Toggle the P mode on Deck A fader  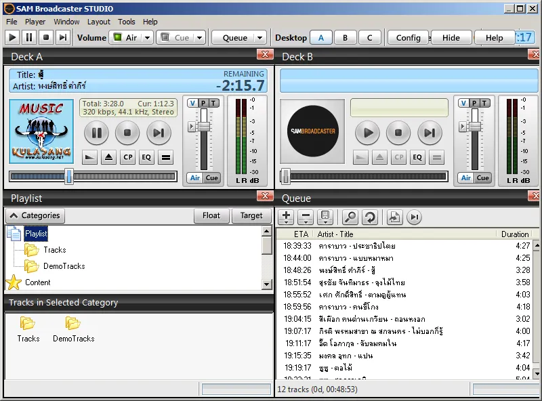[203, 103]
